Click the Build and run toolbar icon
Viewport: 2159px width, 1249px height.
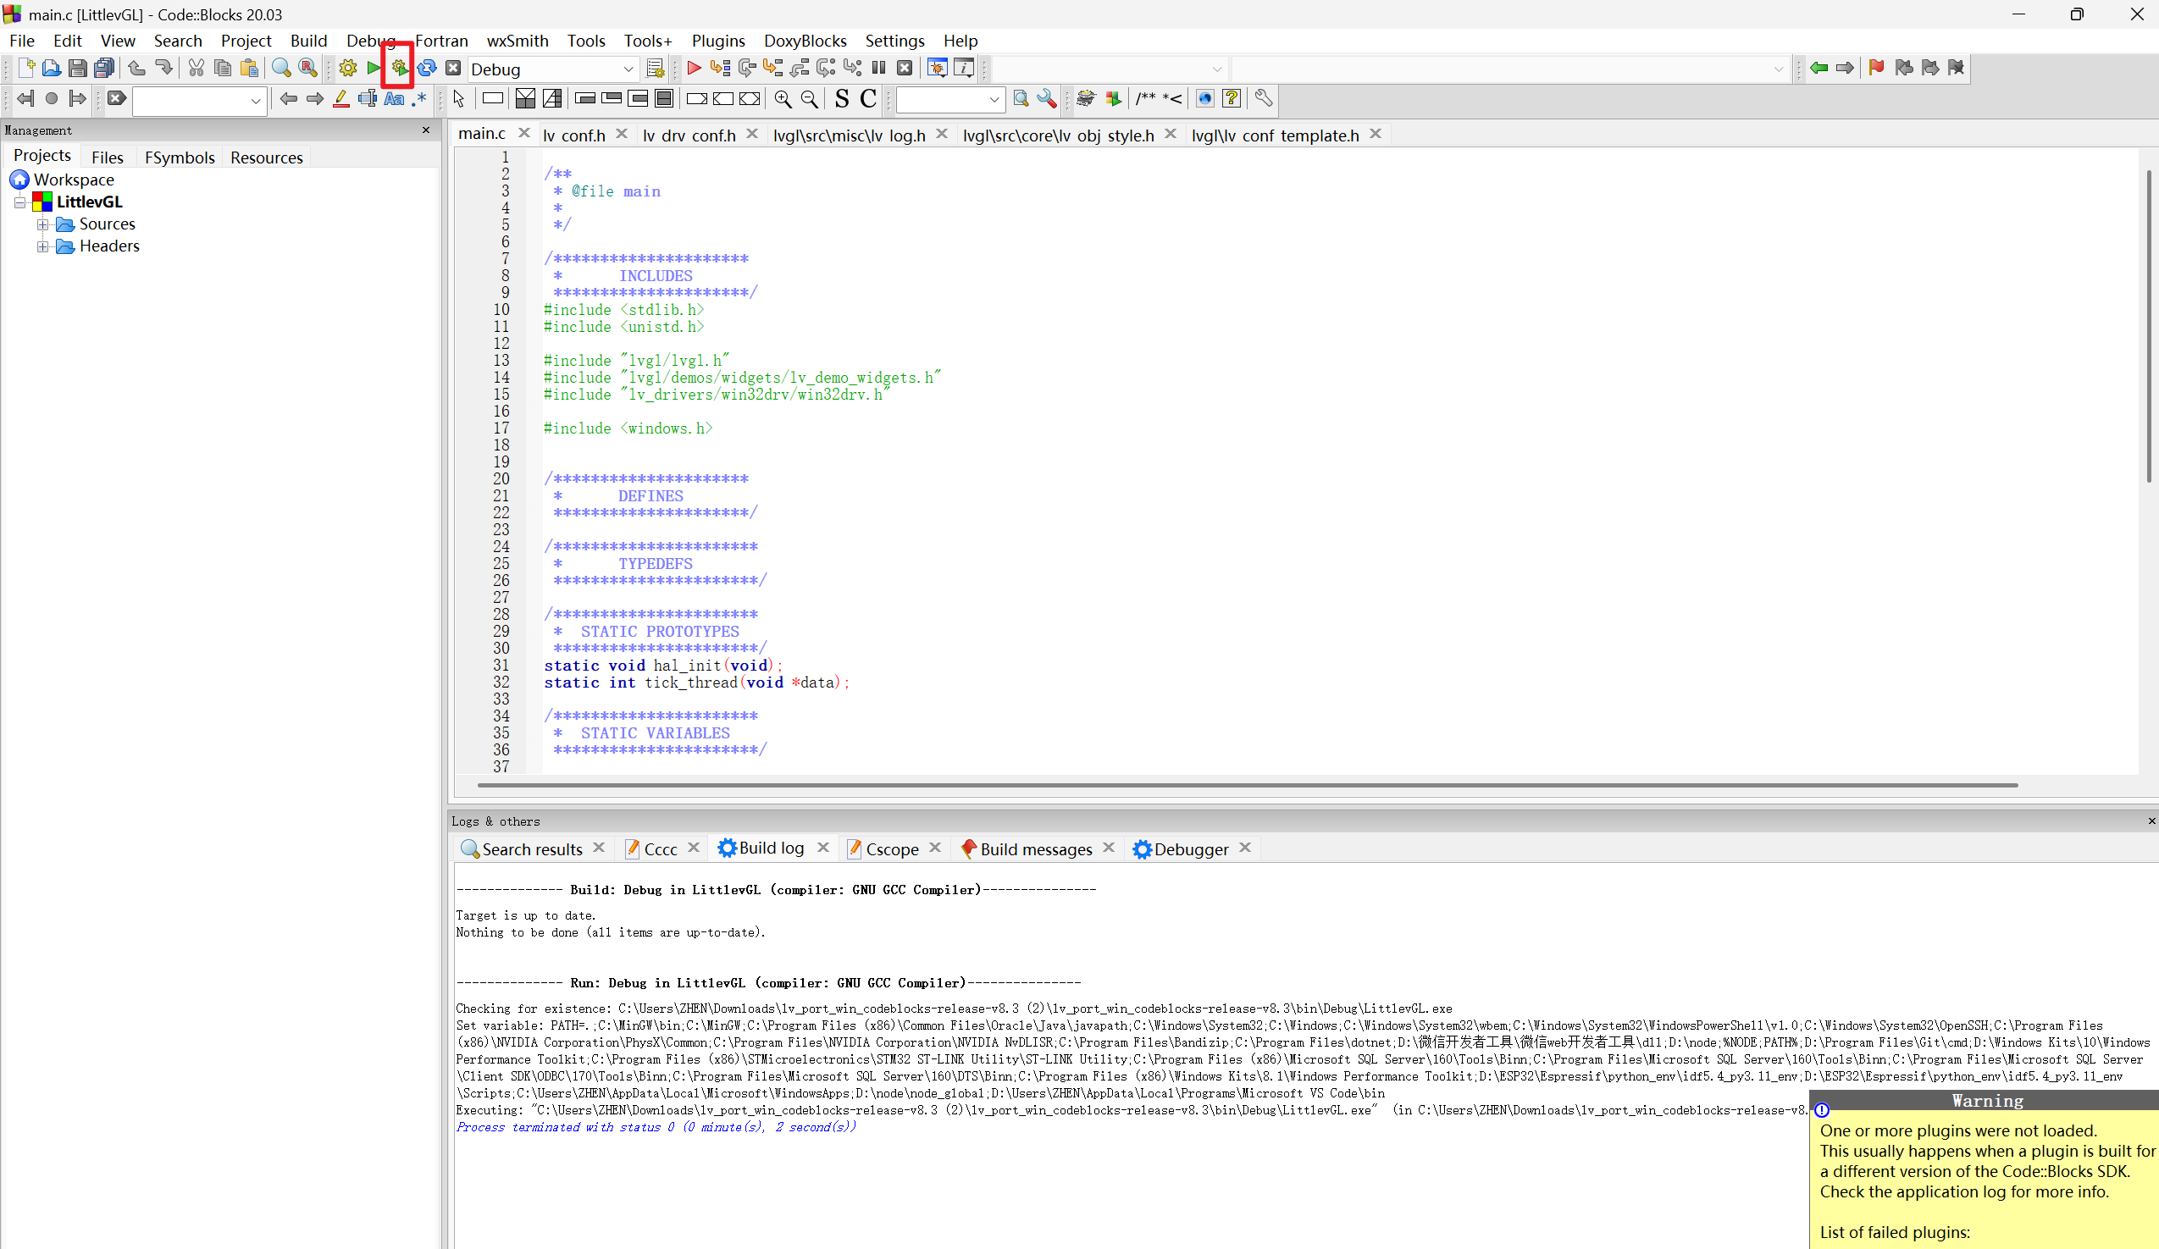[400, 69]
